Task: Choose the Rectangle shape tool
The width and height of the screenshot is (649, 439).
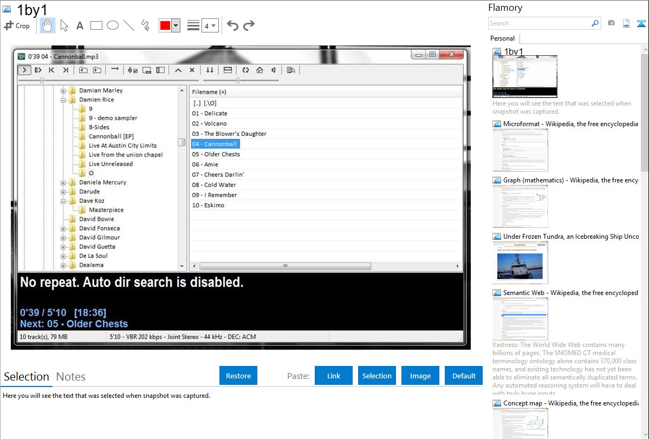Action: click(x=96, y=25)
